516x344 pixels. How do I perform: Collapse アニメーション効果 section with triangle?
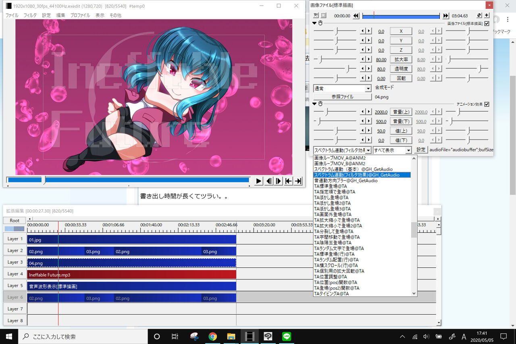(x=315, y=104)
